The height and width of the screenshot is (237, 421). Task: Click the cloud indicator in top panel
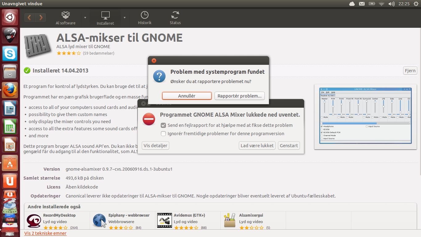tap(352, 4)
